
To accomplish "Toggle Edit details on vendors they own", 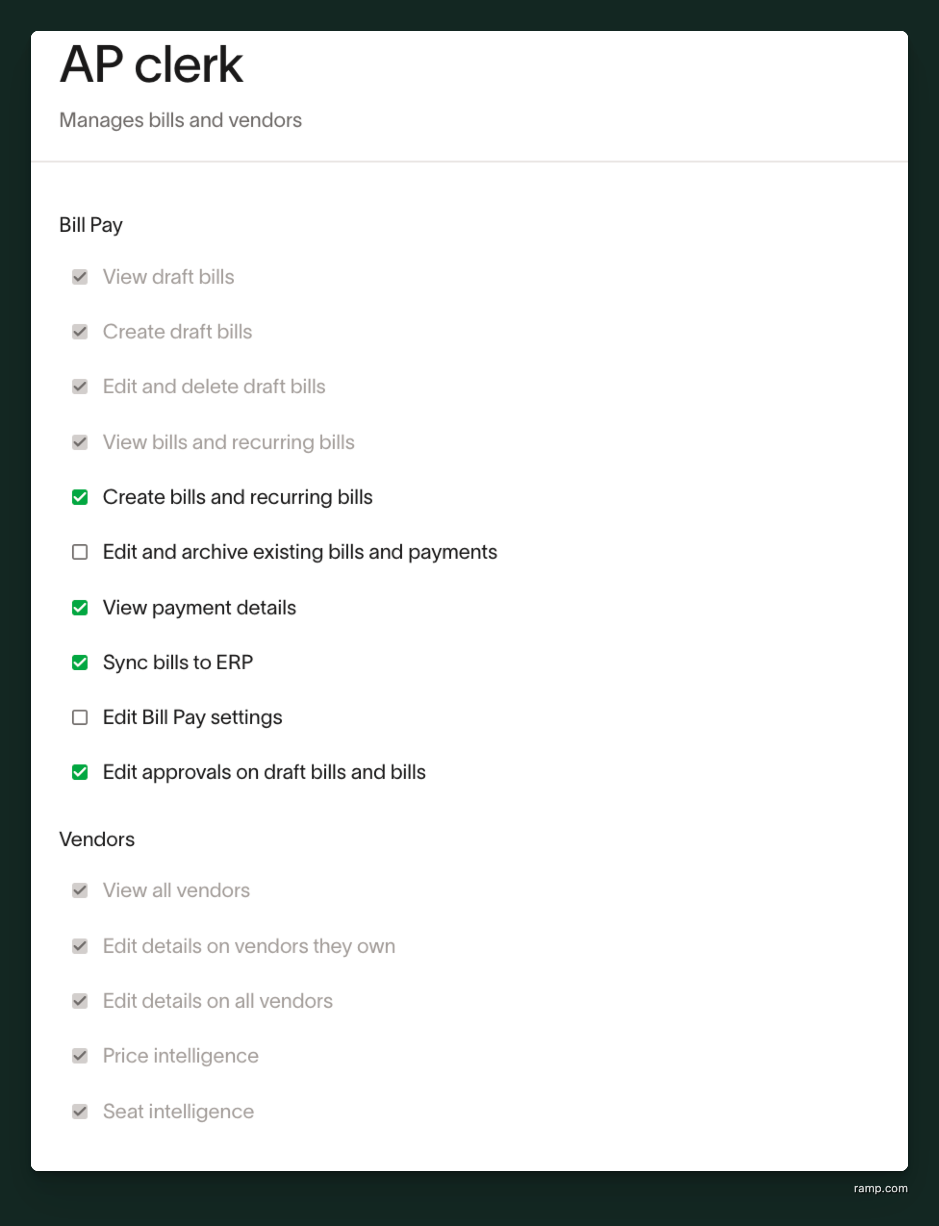I will 80,946.
